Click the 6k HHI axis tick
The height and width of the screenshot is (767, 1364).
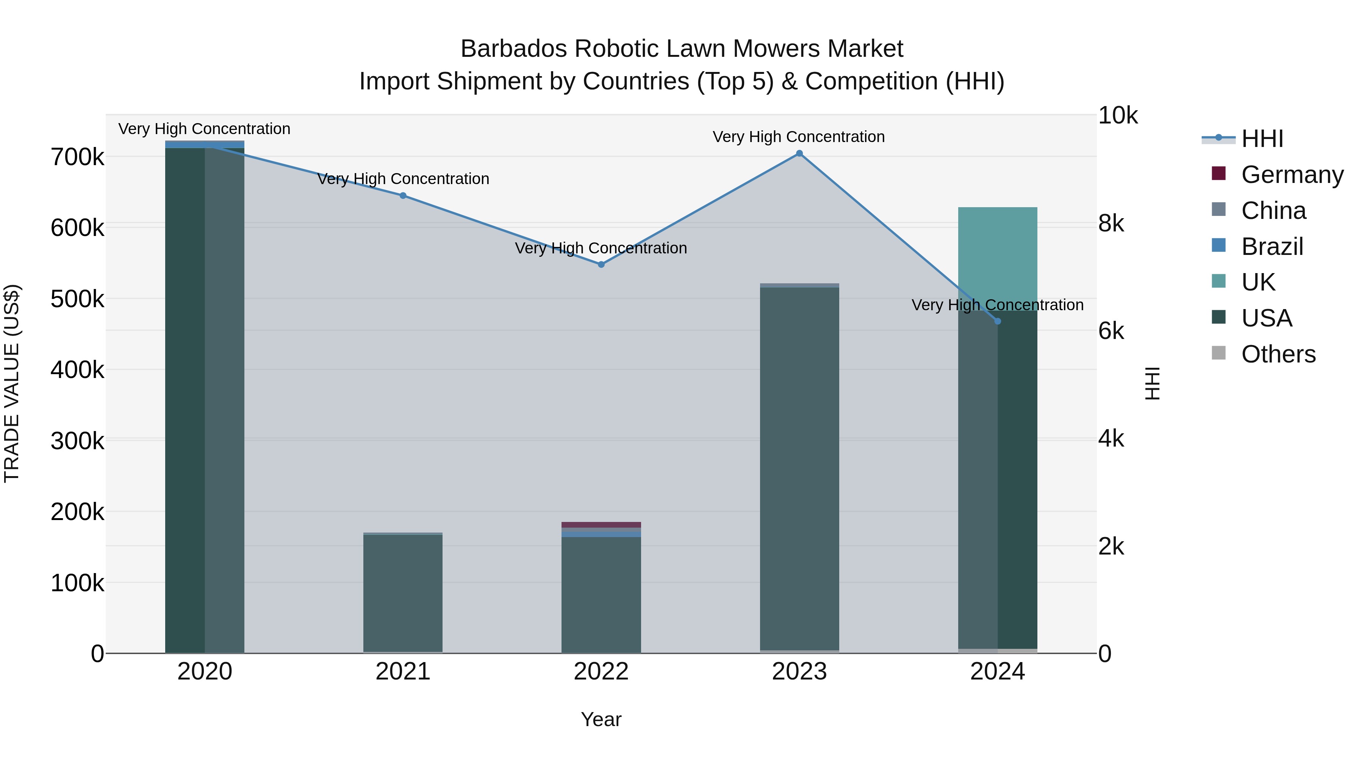[1111, 331]
